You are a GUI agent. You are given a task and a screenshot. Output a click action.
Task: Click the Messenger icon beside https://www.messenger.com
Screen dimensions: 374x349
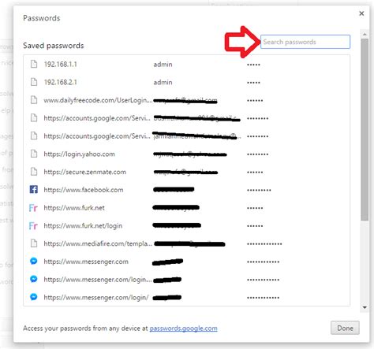pos(34,261)
